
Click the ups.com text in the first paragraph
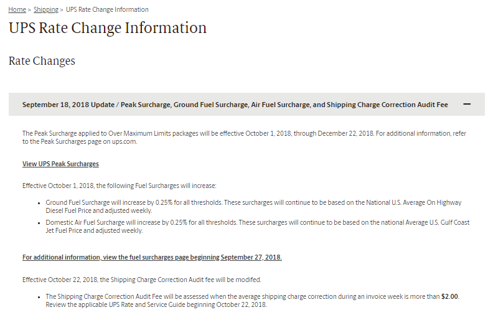click(124, 141)
